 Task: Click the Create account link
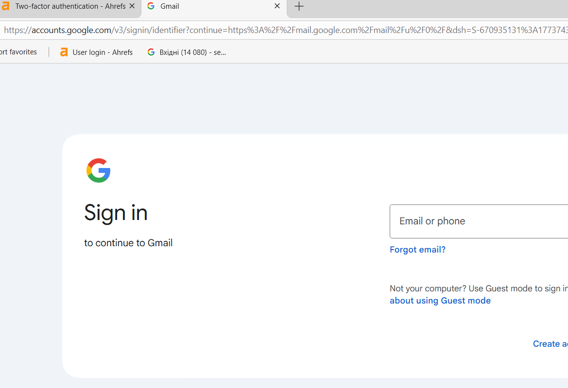pos(550,344)
